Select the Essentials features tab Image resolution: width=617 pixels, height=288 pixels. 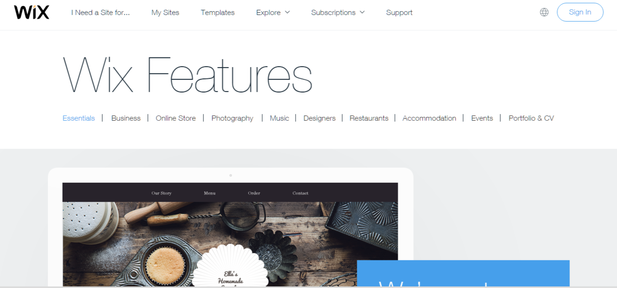79,118
